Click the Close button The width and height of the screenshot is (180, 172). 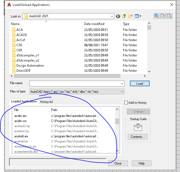(118, 163)
